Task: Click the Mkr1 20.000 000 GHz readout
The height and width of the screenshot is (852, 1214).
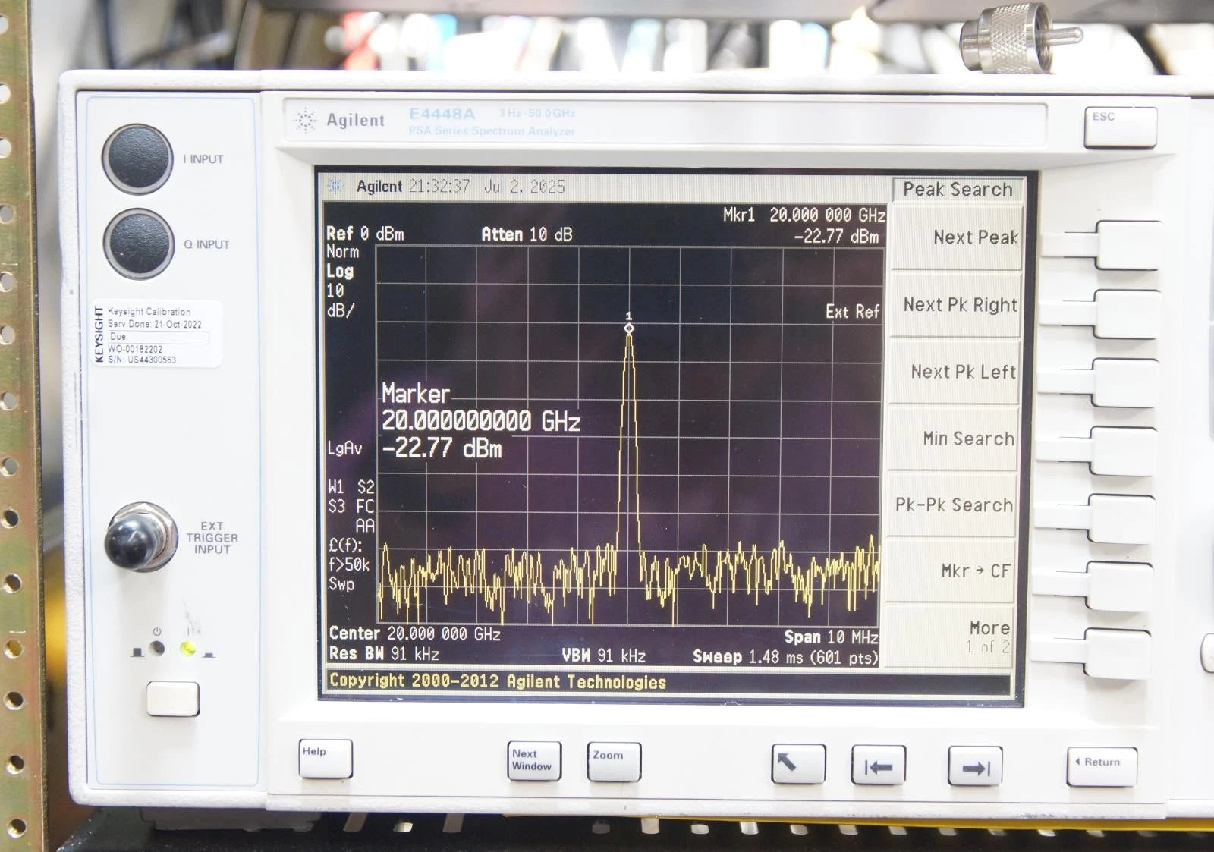Action: (804, 215)
